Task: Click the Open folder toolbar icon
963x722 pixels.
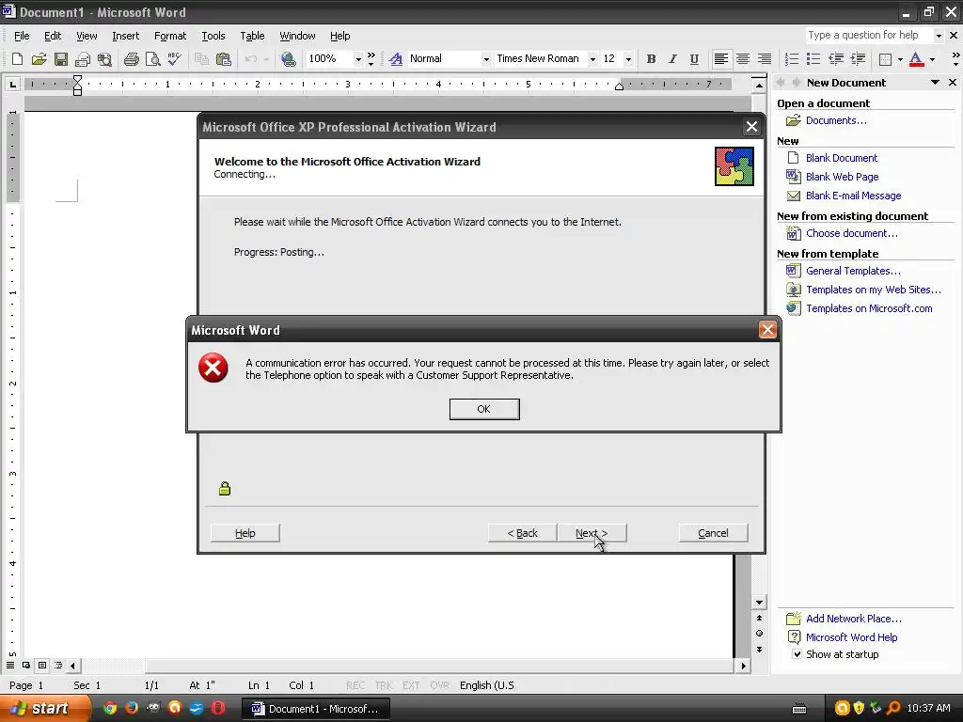Action: click(x=39, y=59)
